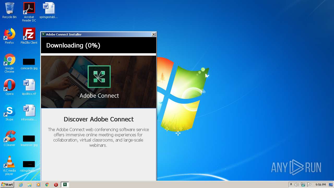The height and width of the screenshot is (188, 334).
Task: Click the Downloading (0%) status text
Action: 73,45
